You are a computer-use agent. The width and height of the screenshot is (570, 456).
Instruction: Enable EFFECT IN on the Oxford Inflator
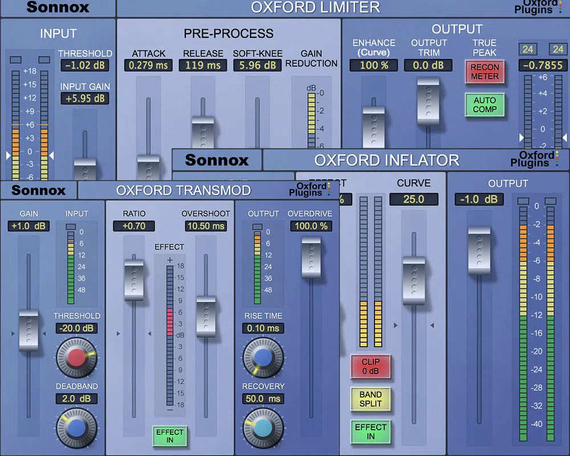pos(370,430)
